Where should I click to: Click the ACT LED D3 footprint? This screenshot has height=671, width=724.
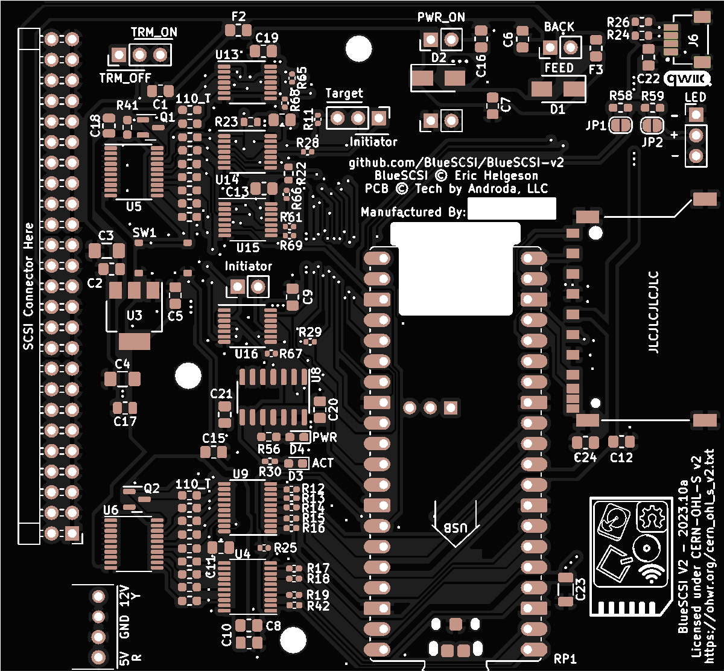click(x=296, y=463)
